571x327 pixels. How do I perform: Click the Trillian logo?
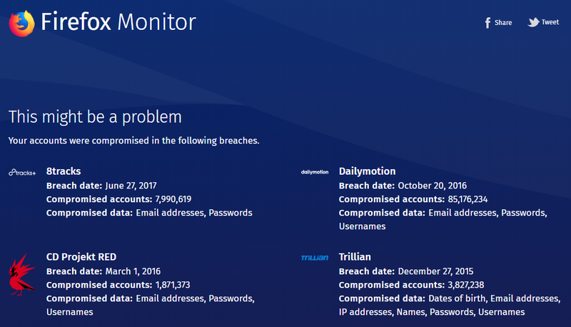315,258
